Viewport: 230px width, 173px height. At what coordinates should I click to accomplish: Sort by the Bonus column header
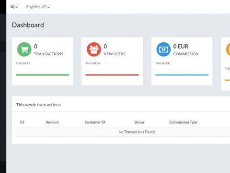pos(139,122)
